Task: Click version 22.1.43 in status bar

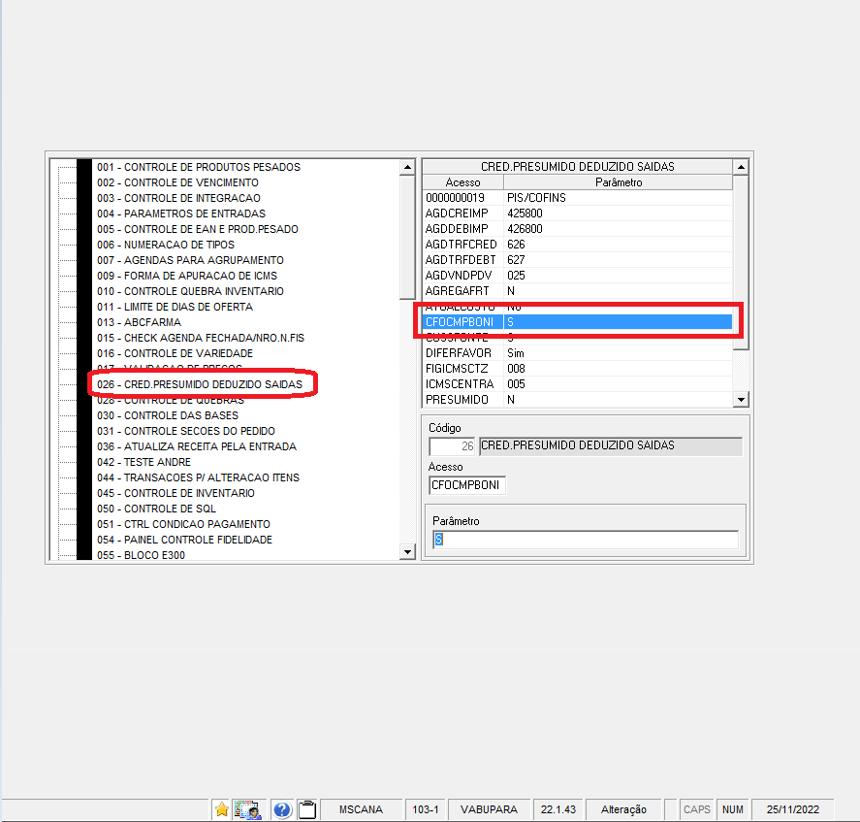Action: click(x=557, y=809)
